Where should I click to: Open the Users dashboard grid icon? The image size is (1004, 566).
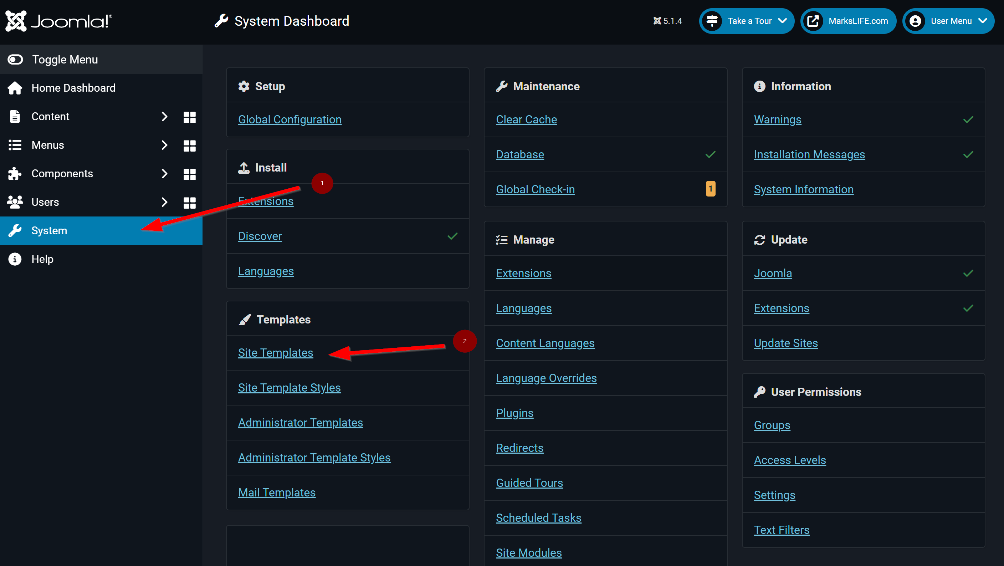[189, 203]
